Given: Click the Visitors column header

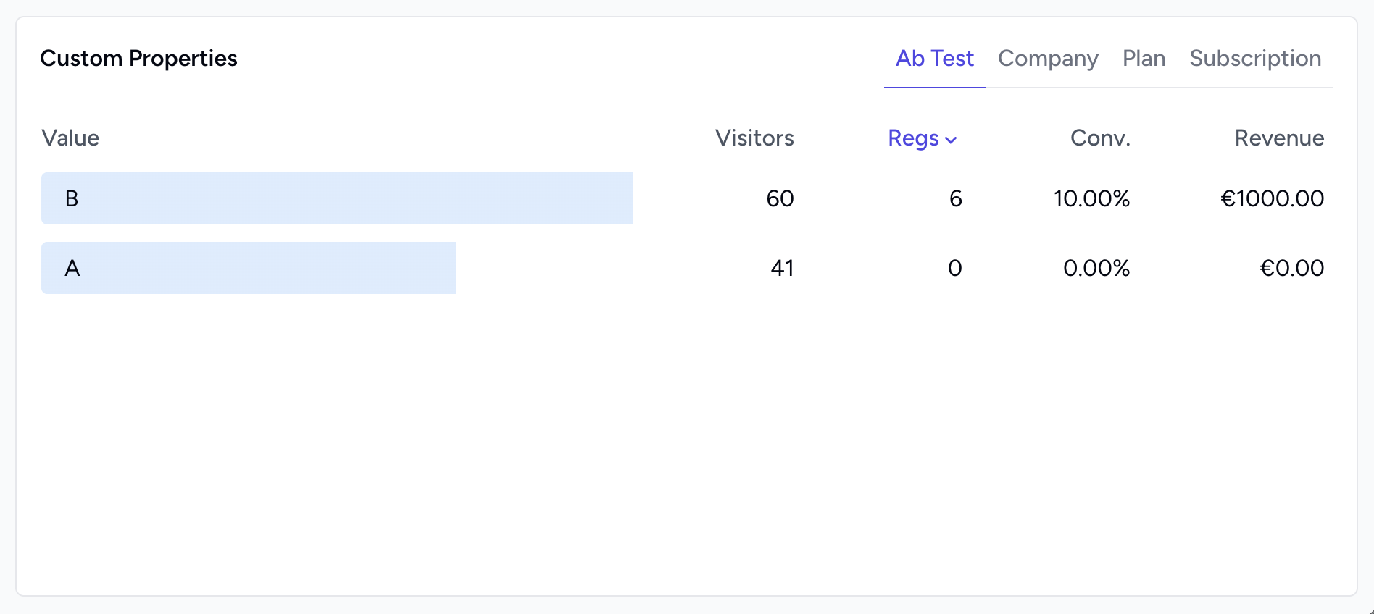Looking at the screenshot, I should click(754, 138).
